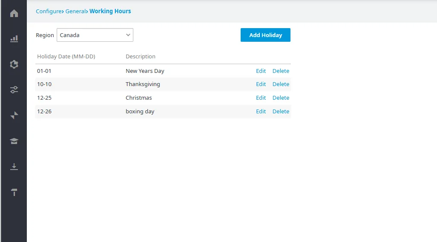Open the Region dropdown showing Canada
This screenshot has height=242, width=437.
coord(95,35)
